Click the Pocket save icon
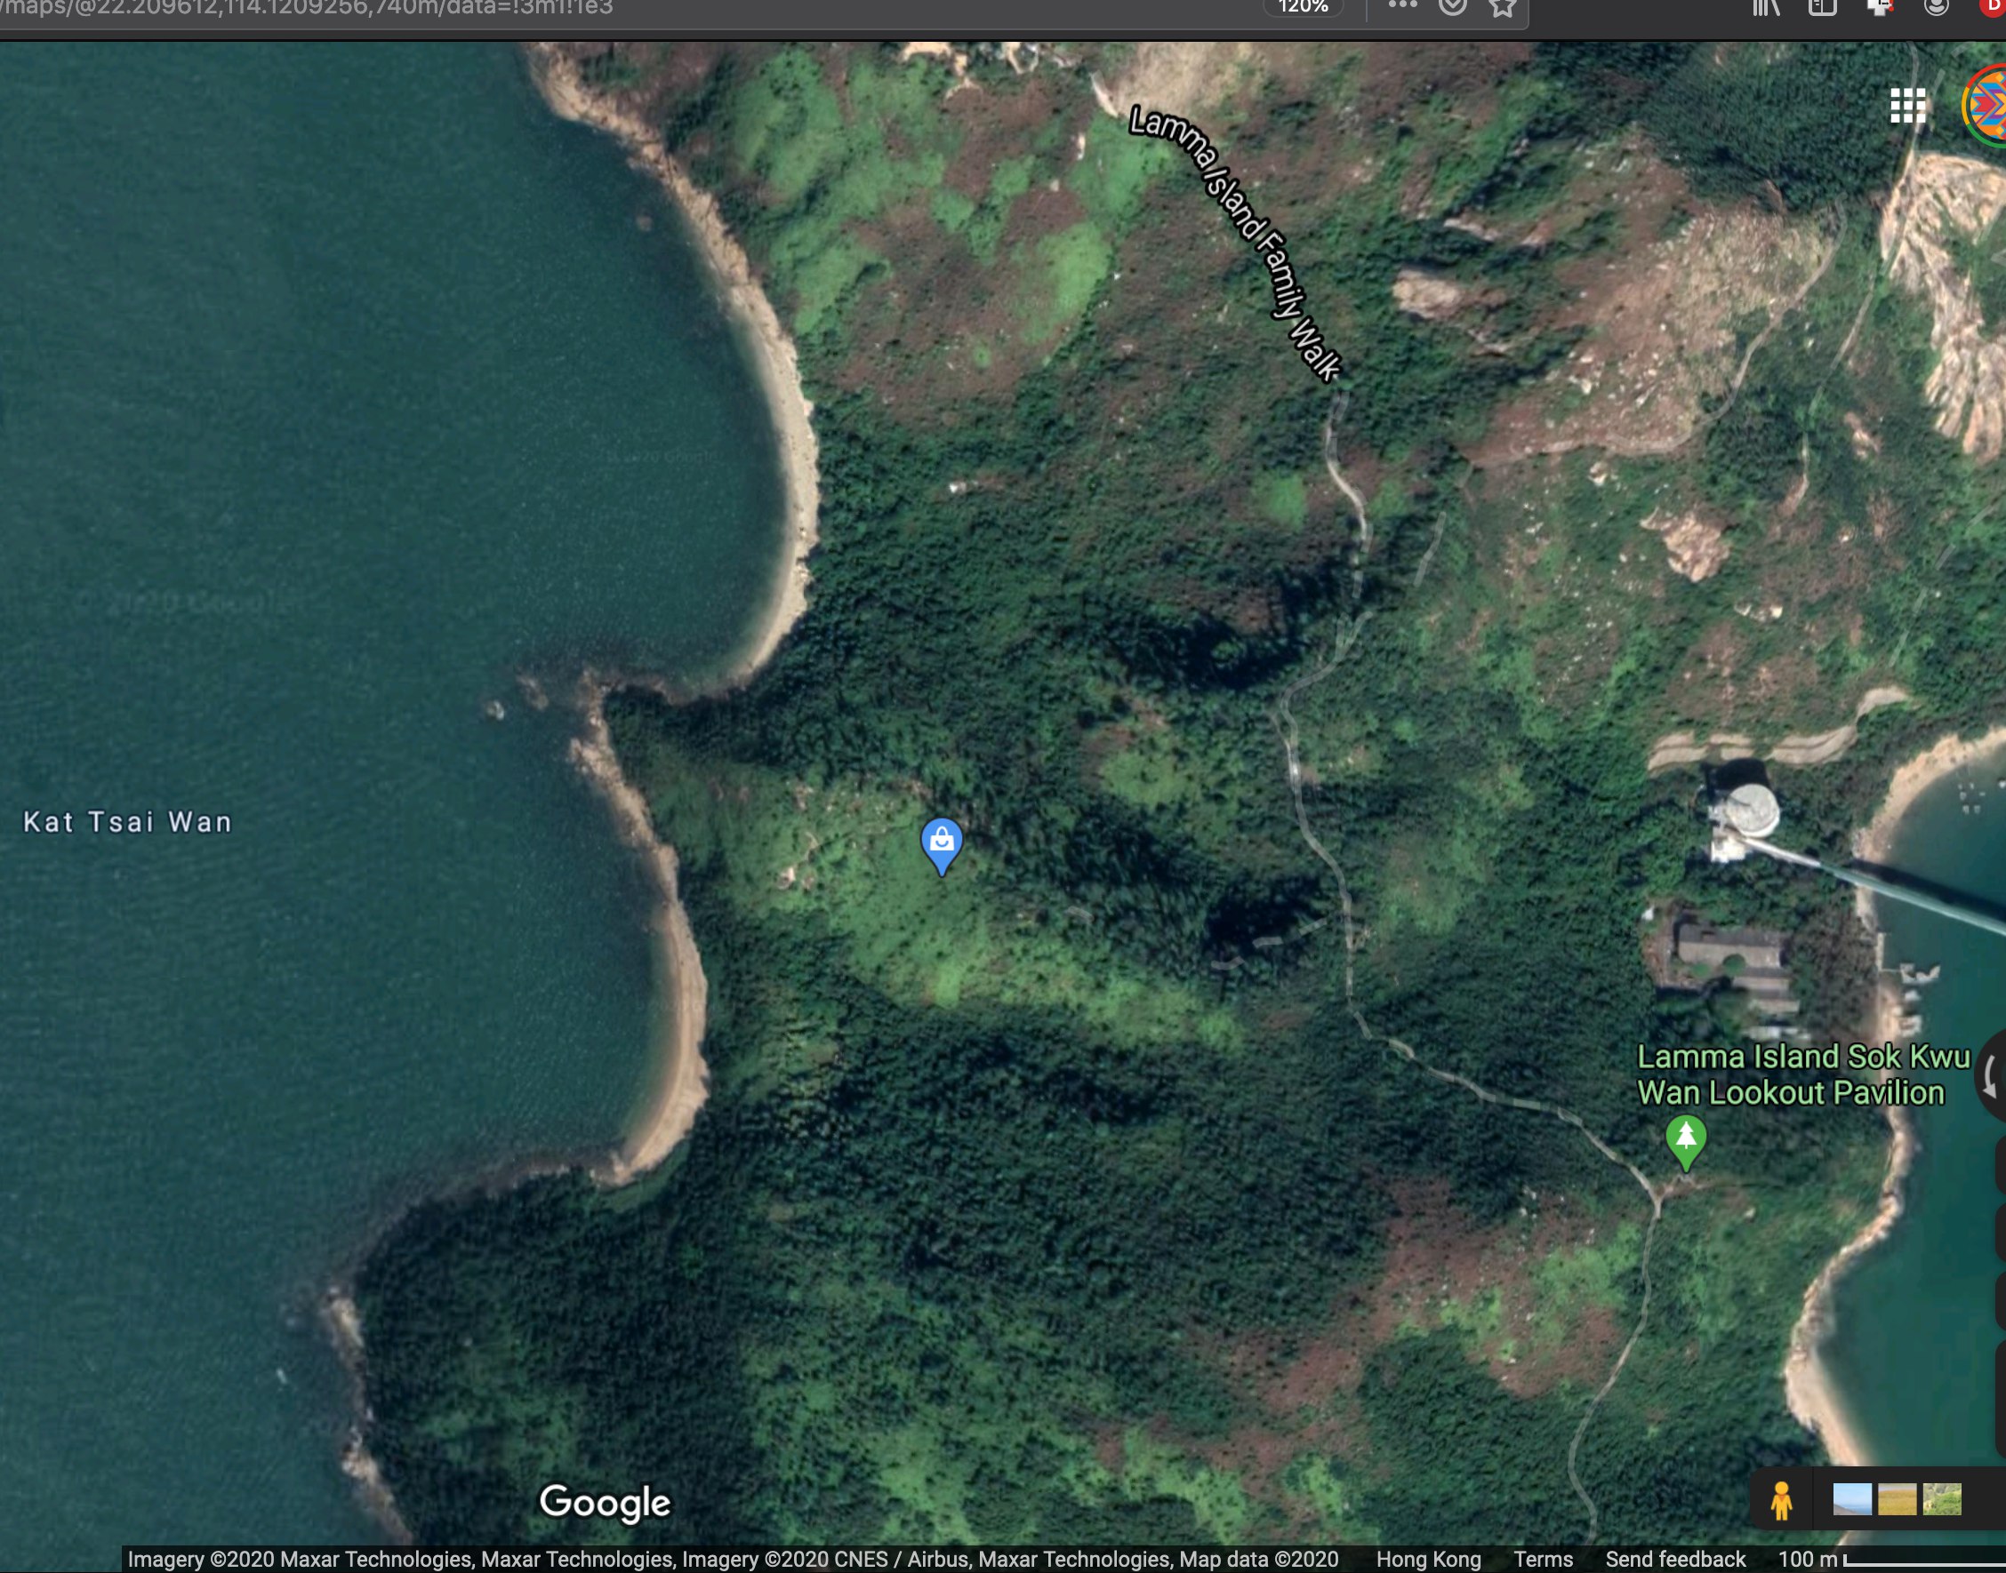This screenshot has height=1573, width=2006. (x=1452, y=7)
